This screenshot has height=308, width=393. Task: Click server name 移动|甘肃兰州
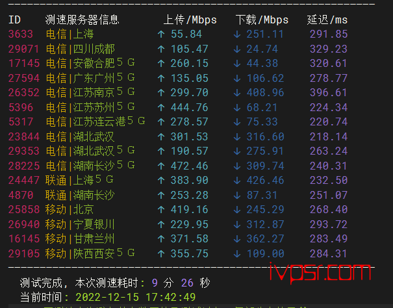pyautogui.click(x=80, y=238)
